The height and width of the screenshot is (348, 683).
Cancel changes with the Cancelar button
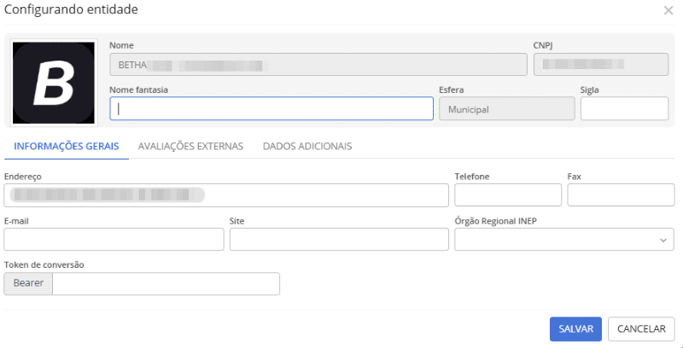(641, 329)
